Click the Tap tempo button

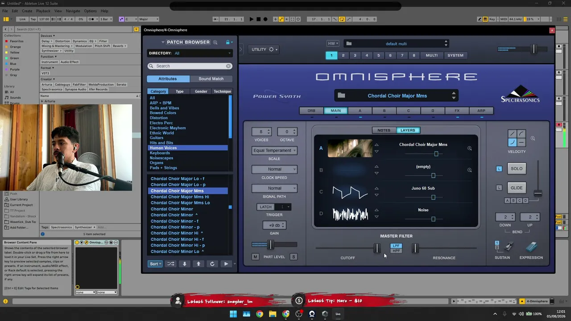coord(33,19)
